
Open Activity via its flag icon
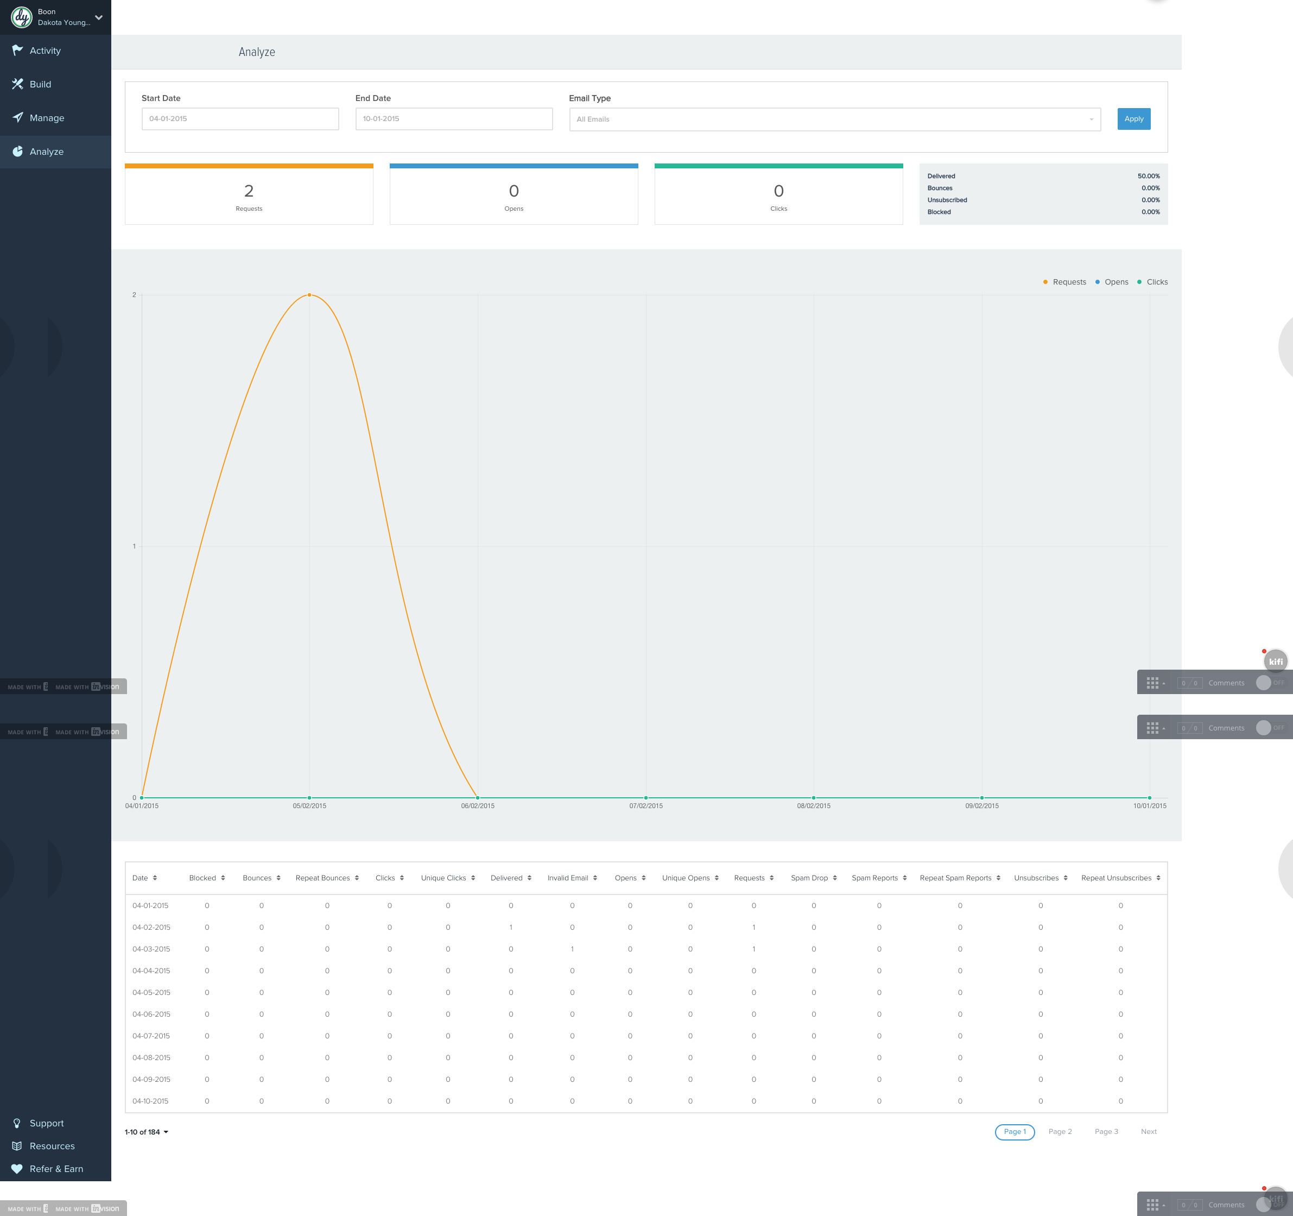pyautogui.click(x=17, y=50)
